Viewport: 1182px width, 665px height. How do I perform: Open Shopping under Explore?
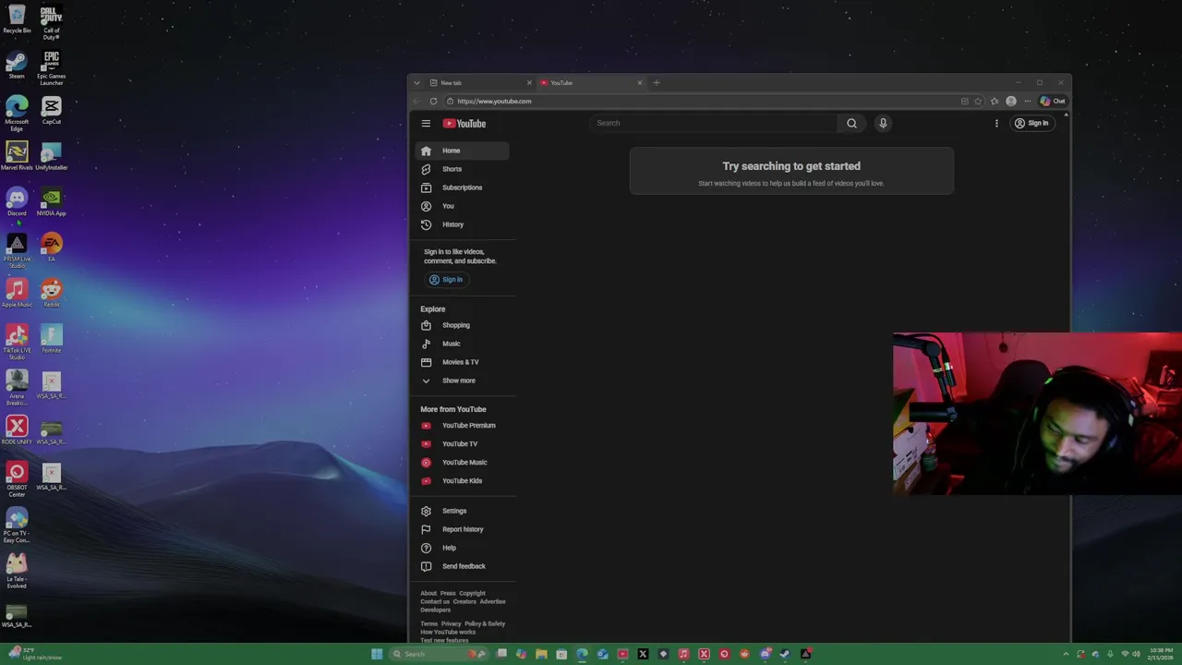(462, 325)
